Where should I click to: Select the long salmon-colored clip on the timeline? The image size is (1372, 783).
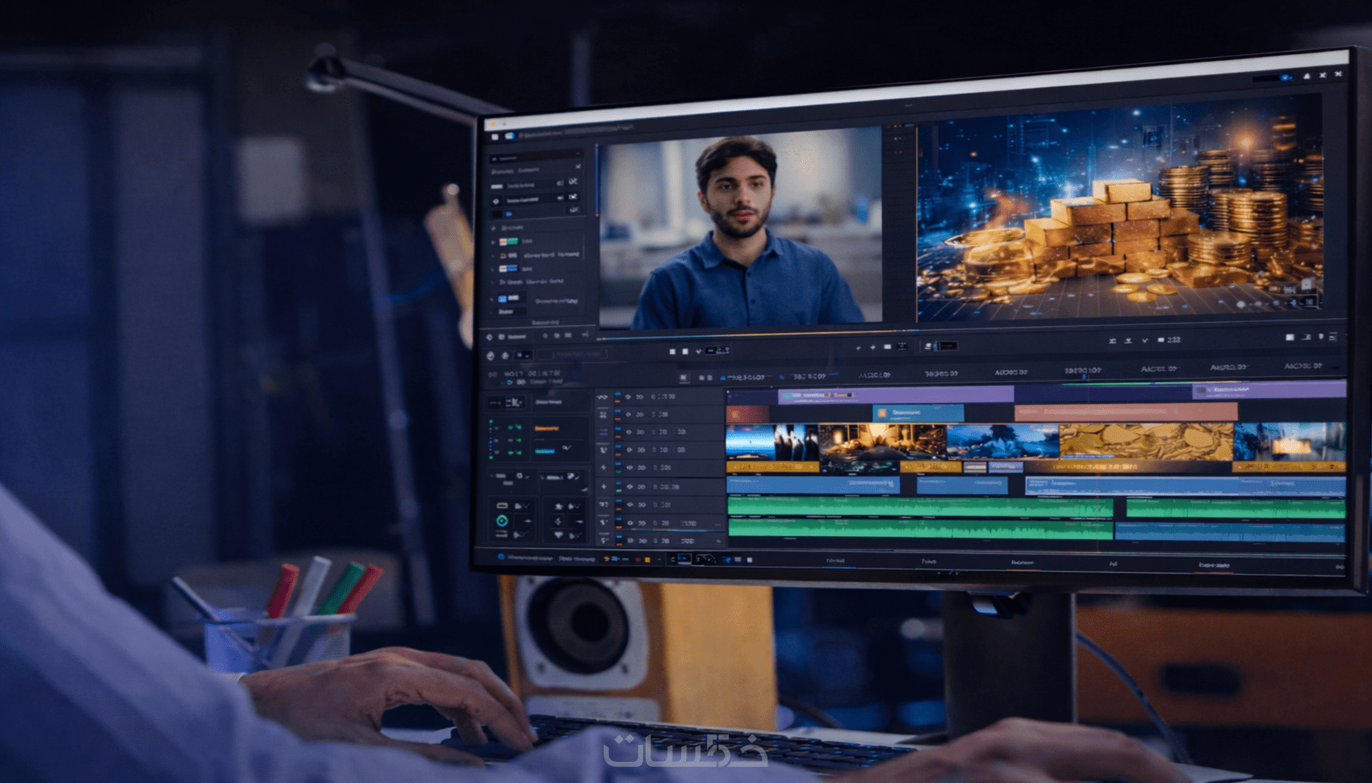click(x=1126, y=412)
